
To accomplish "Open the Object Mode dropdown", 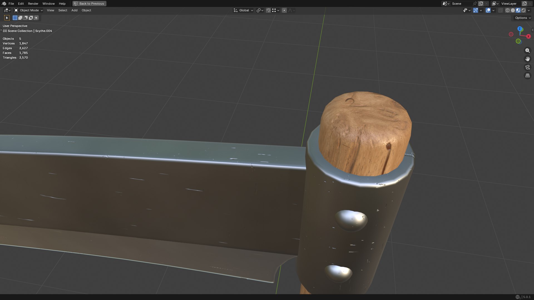I will [x=28, y=10].
